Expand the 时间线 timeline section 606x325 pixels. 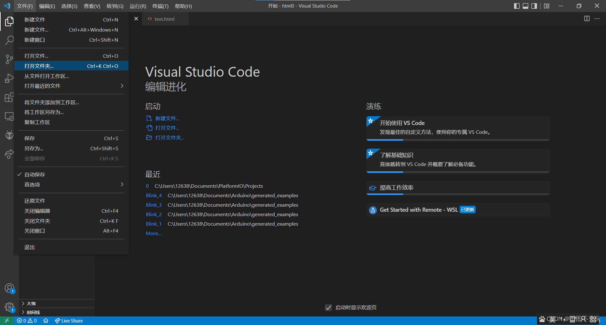[x=57, y=312]
